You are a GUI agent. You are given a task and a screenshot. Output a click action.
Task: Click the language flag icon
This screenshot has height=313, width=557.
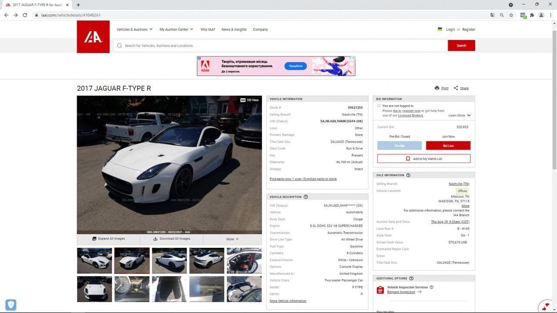tap(440, 30)
